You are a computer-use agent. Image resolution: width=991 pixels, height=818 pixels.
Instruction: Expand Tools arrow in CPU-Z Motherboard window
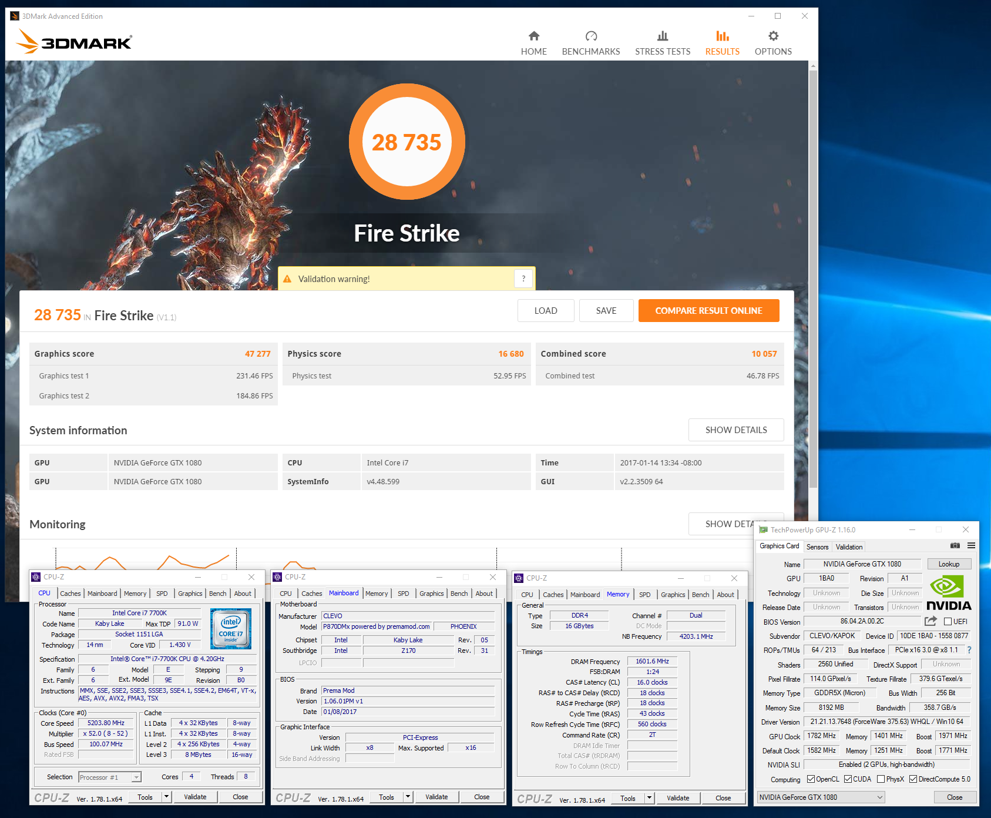(408, 797)
